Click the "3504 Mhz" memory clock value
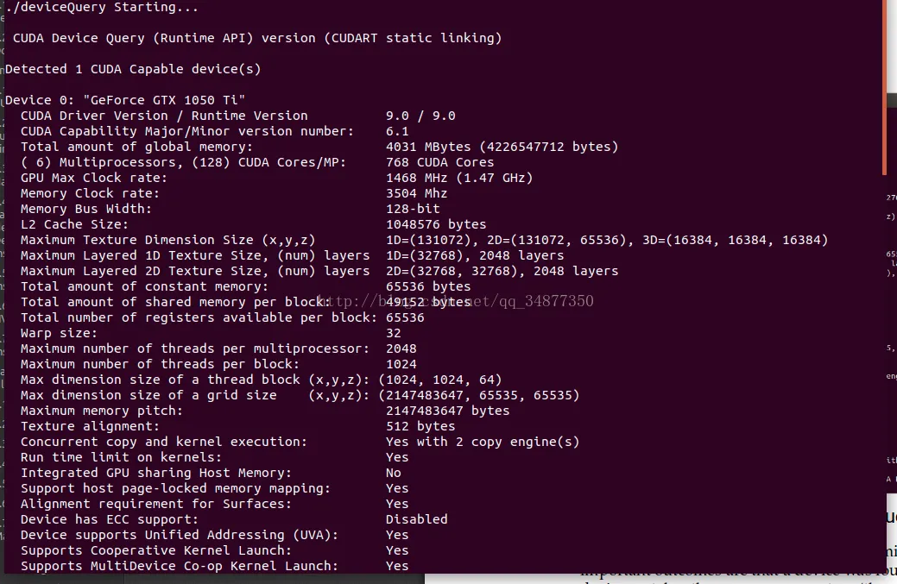This screenshot has width=897, height=584. click(416, 193)
